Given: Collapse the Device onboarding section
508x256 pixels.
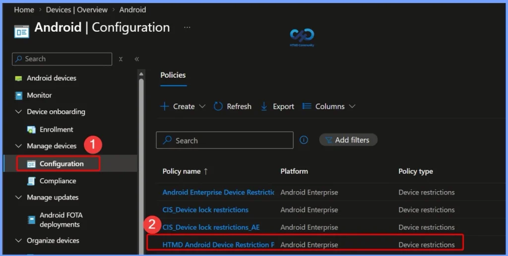Looking at the screenshot, I should tap(18, 112).
